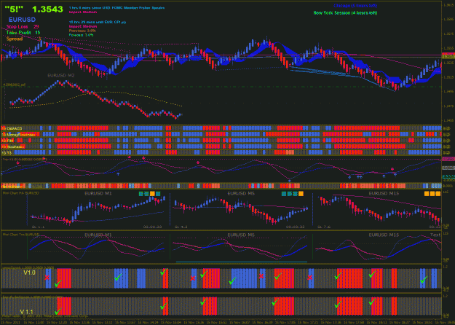This screenshot has width=455, height=325.
Task: Open the FOMC Member Fisher Speaks news line
Action: 116,8
